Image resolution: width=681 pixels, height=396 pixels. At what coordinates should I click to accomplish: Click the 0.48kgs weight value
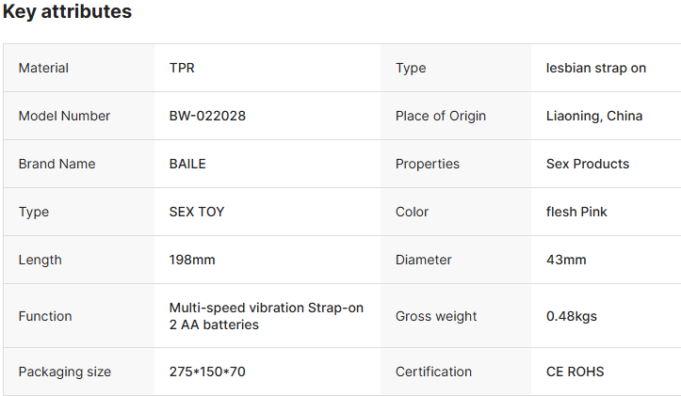click(x=572, y=316)
